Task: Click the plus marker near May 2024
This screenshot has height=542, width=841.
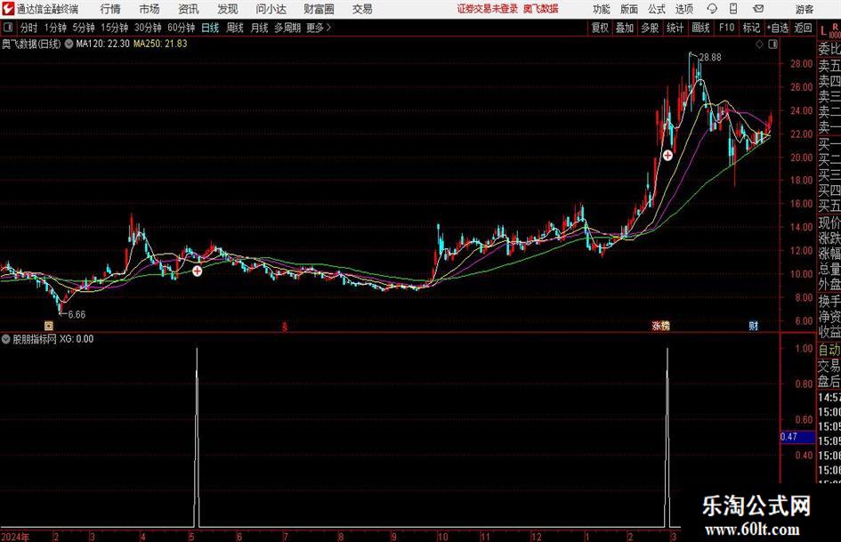Action: [198, 271]
